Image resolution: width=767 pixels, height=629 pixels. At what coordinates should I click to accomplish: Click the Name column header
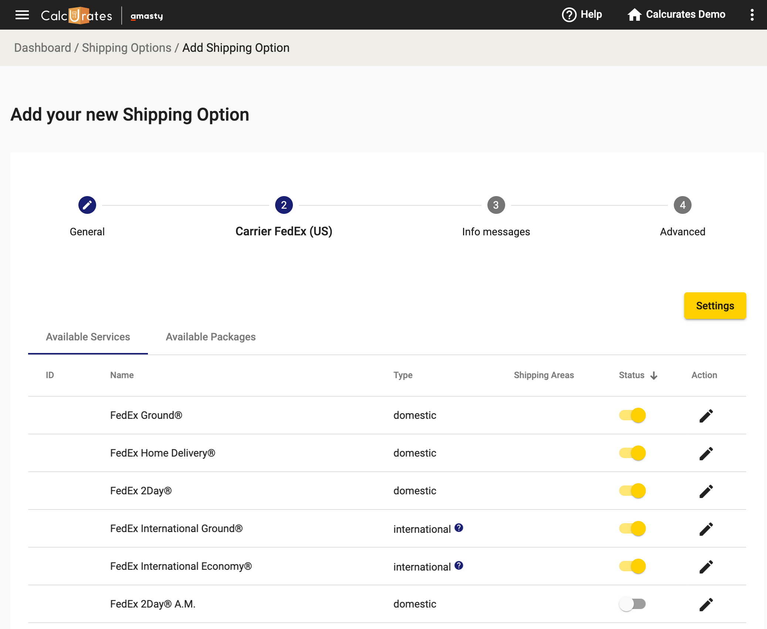(122, 375)
